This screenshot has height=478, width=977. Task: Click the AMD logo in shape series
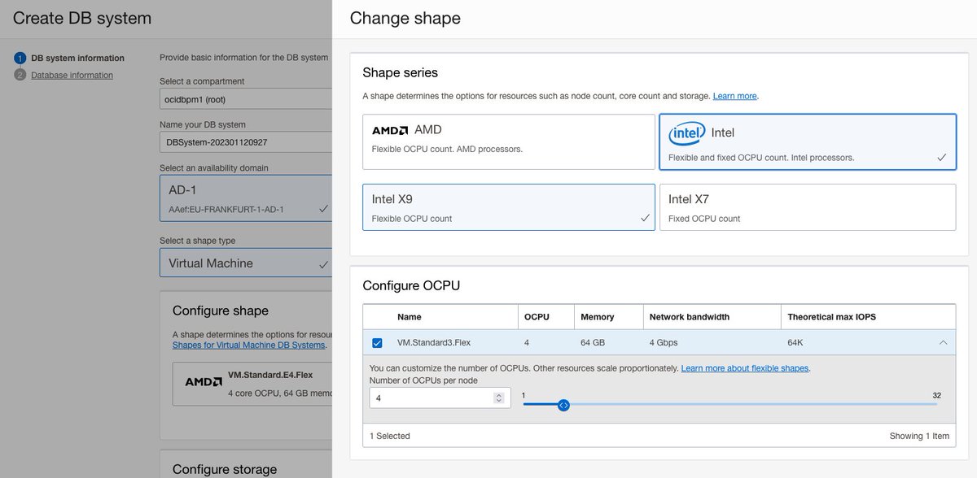pyautogui.click(x=389, y=130)
